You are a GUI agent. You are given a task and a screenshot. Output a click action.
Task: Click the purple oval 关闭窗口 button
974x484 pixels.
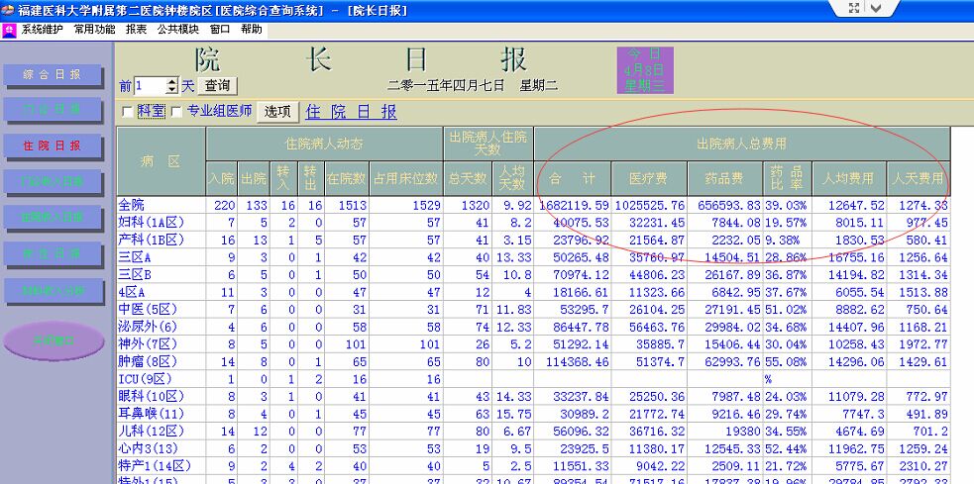[x=54, y=340]
